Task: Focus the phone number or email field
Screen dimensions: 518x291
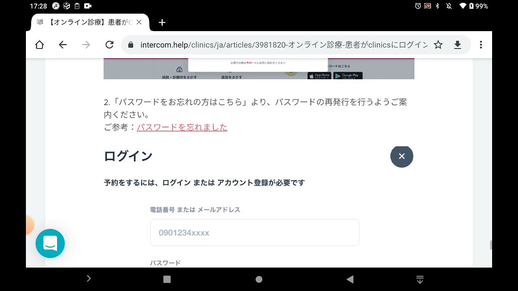Action: pos(255,233)
